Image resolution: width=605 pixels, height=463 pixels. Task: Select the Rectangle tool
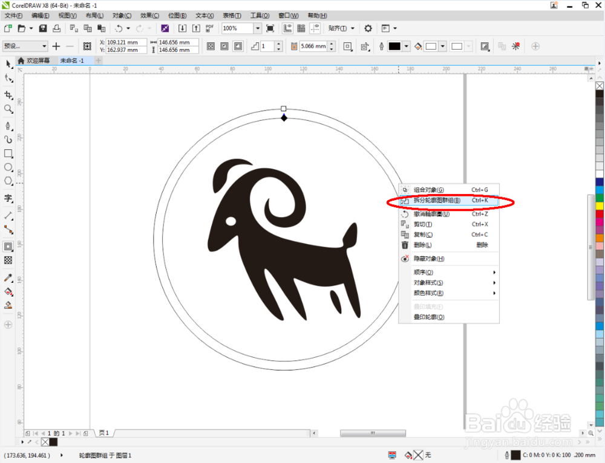coord(8,154)
